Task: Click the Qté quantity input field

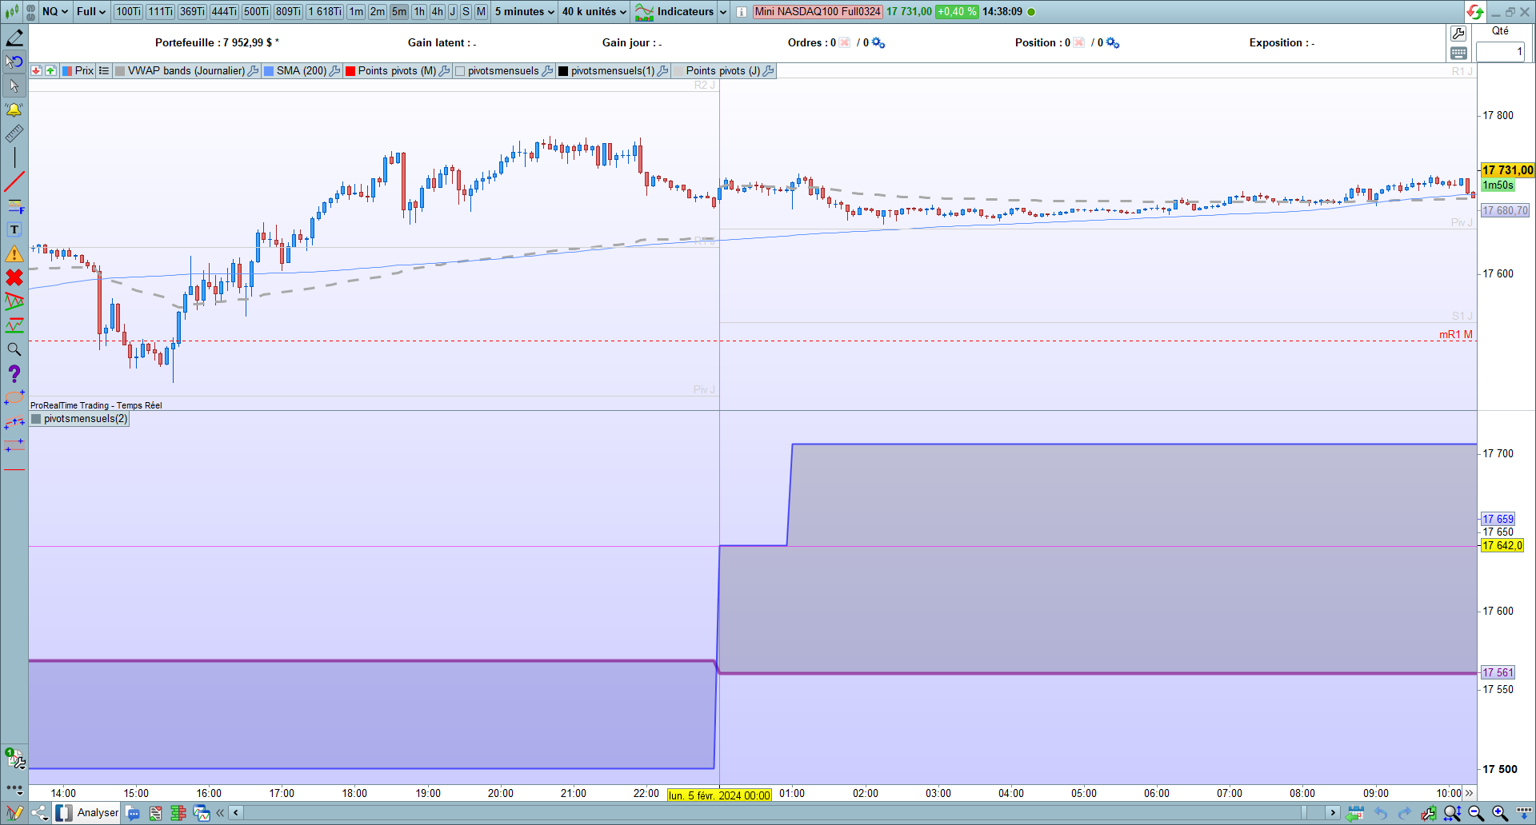Action: [x=1500, y=52]
